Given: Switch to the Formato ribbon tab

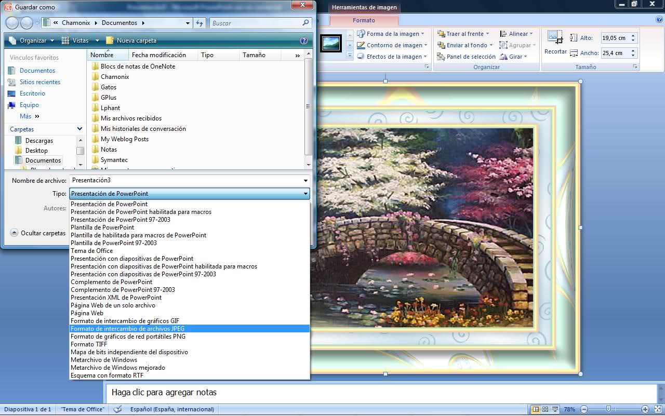Looking at the screenshot, I should pos(364,20).
